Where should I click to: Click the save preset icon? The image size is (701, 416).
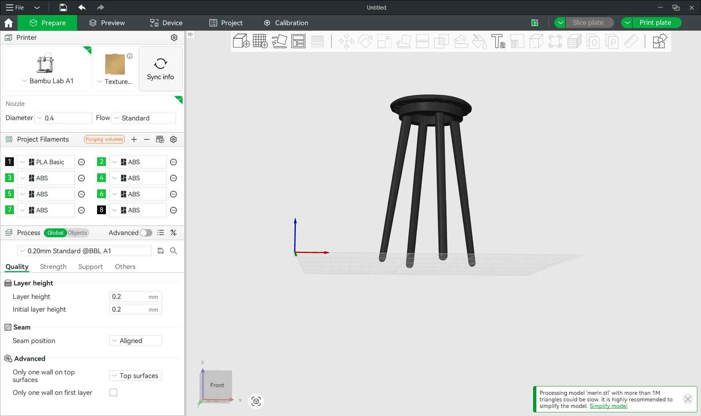point(160,251)
